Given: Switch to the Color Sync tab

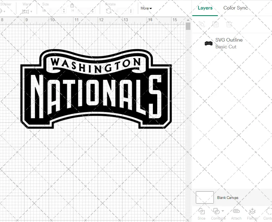Looking at the screenshot, I should click(236, 8).
